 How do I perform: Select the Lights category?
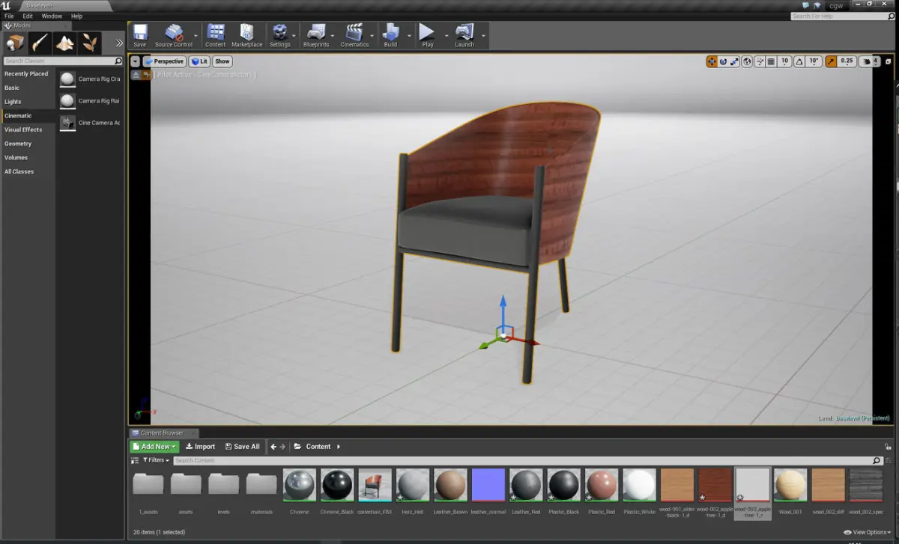pyautogui.click(x=13, y=102)
